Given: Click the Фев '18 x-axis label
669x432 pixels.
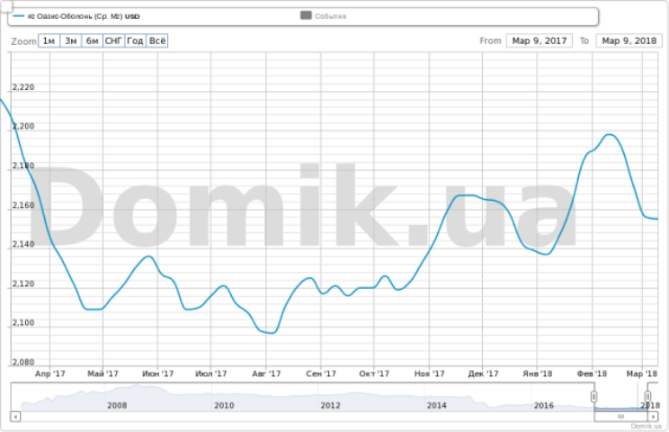Looking at the screenshot, I should [592, 373].
